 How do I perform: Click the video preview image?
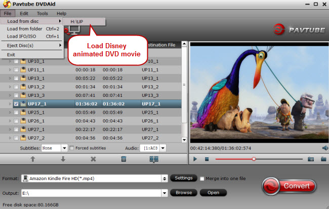point(259,92)
